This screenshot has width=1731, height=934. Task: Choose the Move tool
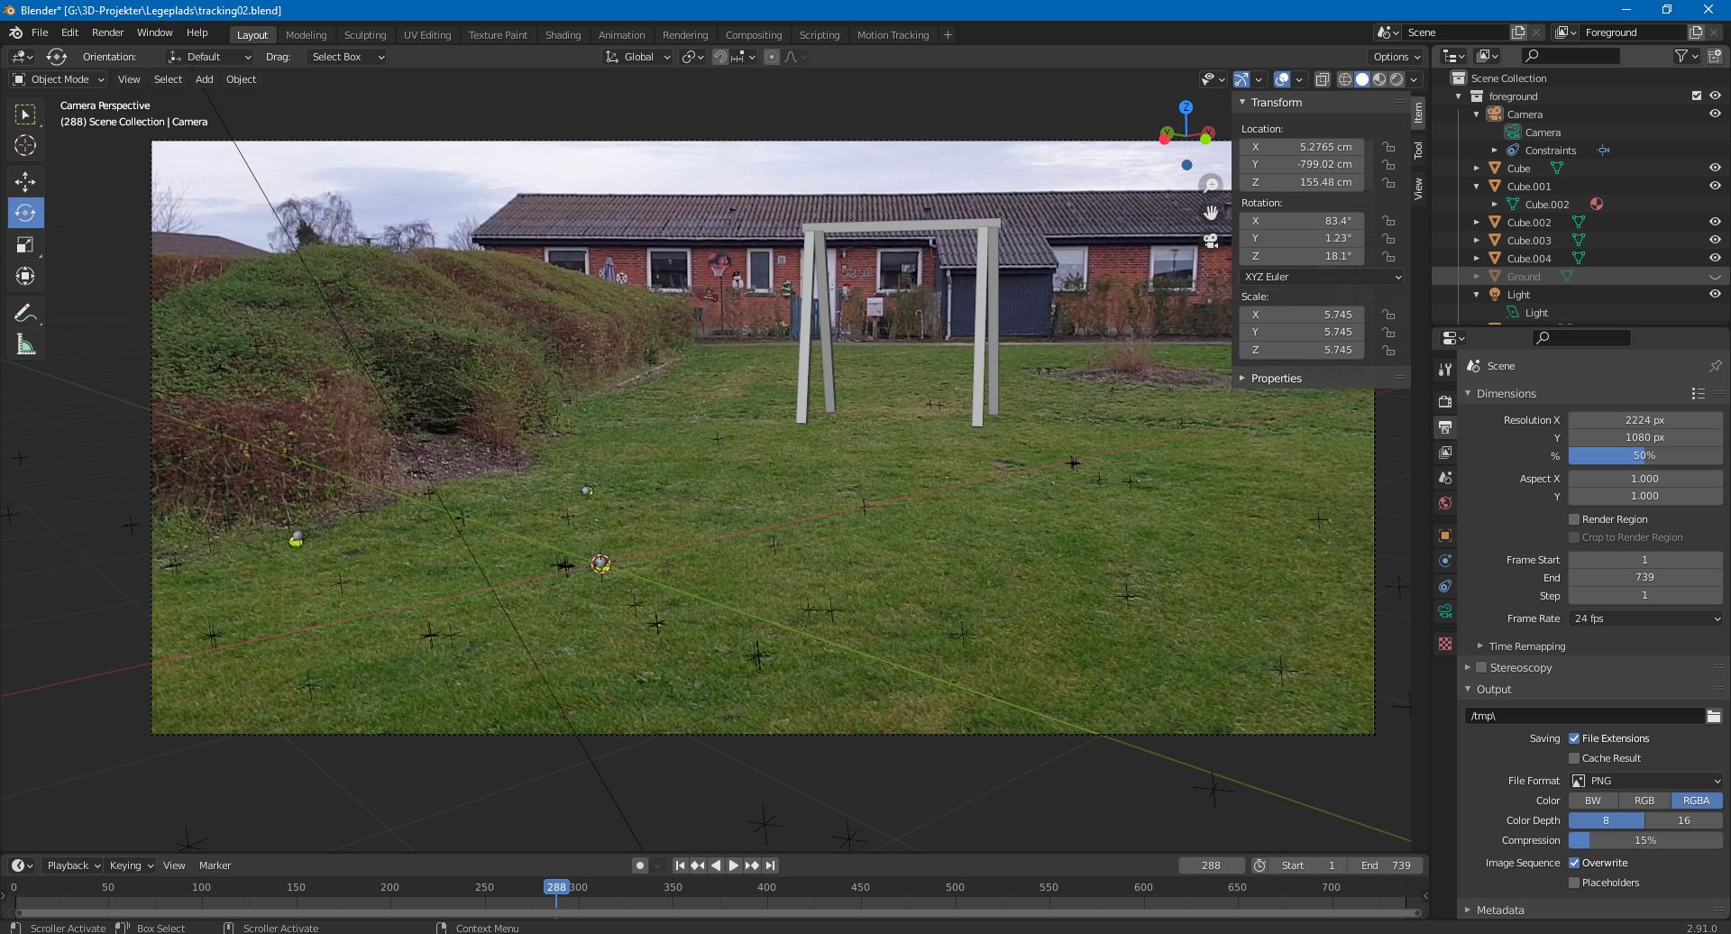pyautogui.click(x=25, y=182)
